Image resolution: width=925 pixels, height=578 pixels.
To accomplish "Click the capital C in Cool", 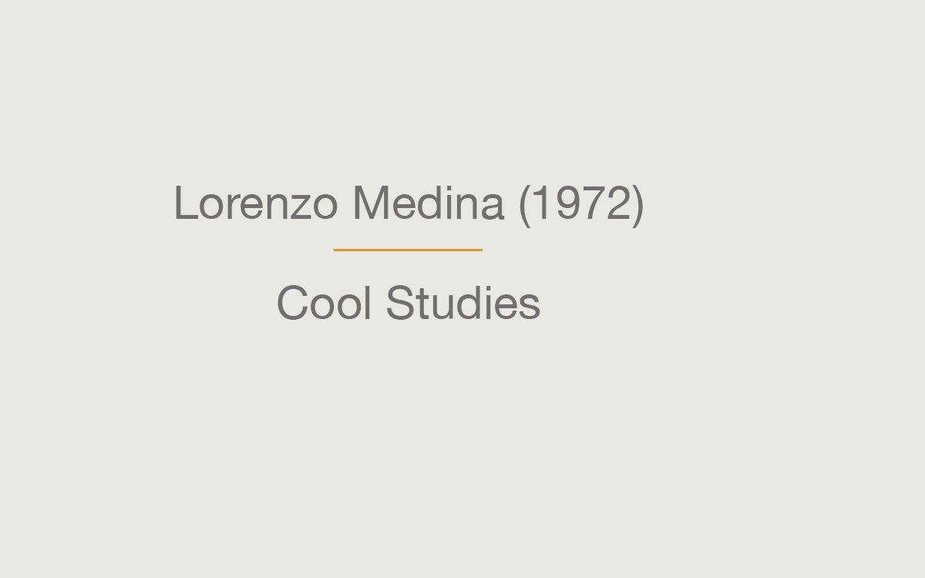I will 293,303.
